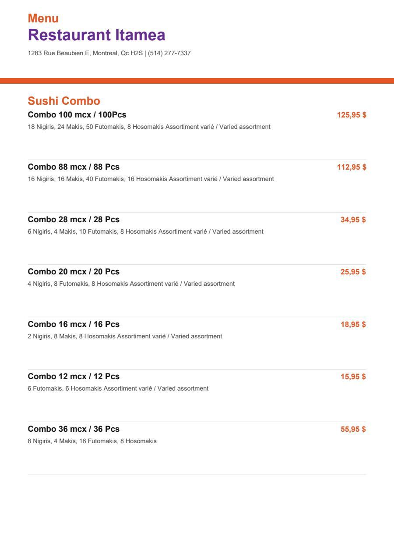This screenshot has width=394, height=558.
Task: Click the Restaurant Itamea title
Action: [97, 35]
